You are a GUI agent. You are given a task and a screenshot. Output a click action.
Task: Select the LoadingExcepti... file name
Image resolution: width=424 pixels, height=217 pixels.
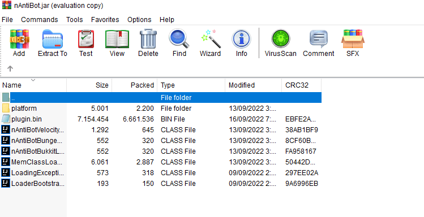[x=37, y=173]
